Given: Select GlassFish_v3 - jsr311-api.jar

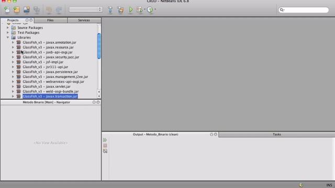Looking at the screenshot, I should [x=46, y=67].
